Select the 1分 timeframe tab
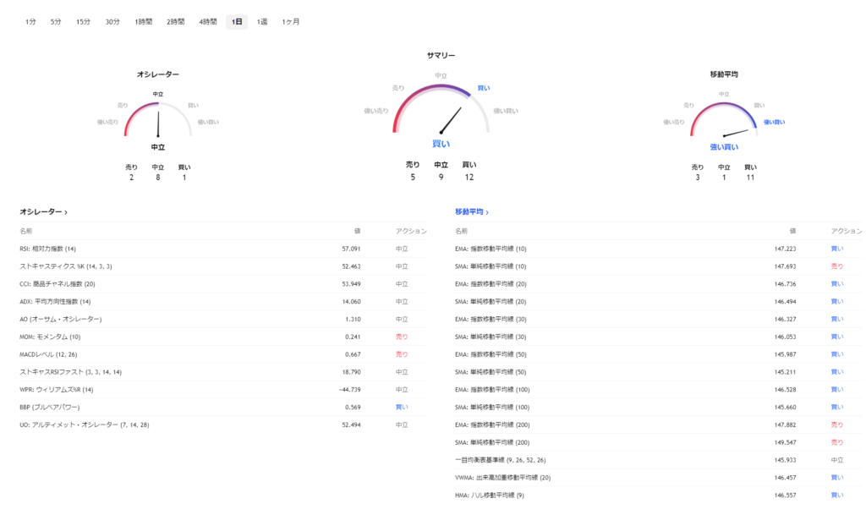Image resolution: width=866 pixels, height=515 pixels. point(30,21)
